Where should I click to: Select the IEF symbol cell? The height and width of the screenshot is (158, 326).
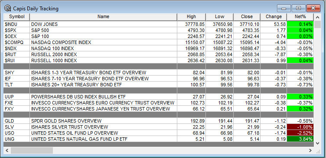click(x=16, y=79)
